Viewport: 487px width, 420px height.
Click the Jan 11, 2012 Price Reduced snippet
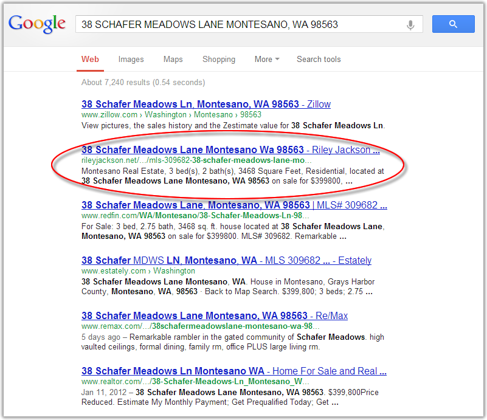point(230,397)
